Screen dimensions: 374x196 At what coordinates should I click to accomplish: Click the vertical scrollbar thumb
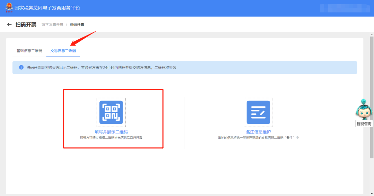(372, 97)
